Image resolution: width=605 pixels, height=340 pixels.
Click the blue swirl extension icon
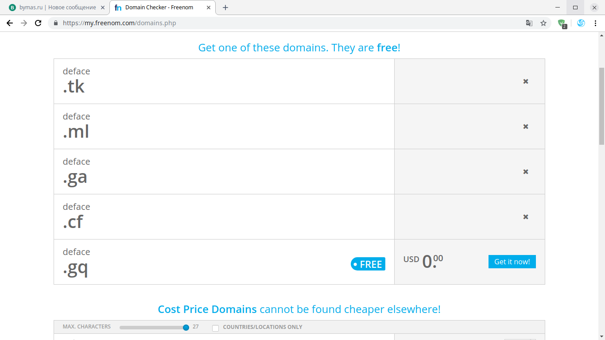tap(581, 23)
